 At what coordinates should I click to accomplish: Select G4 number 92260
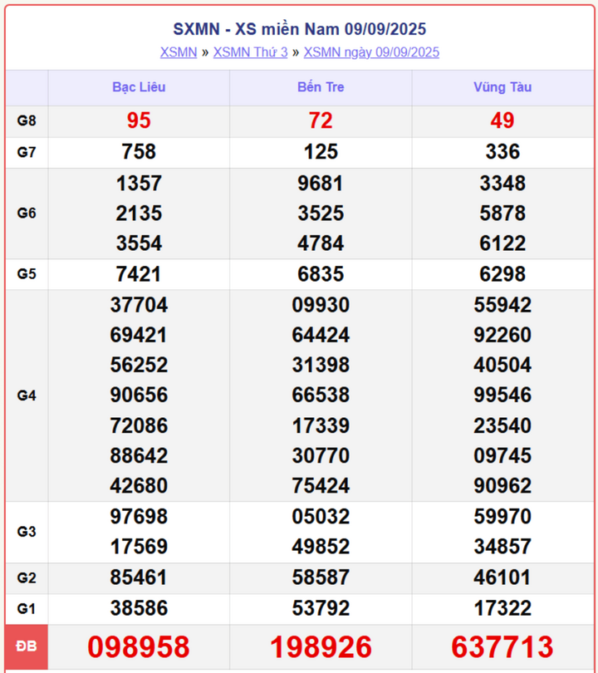[502, 335]
